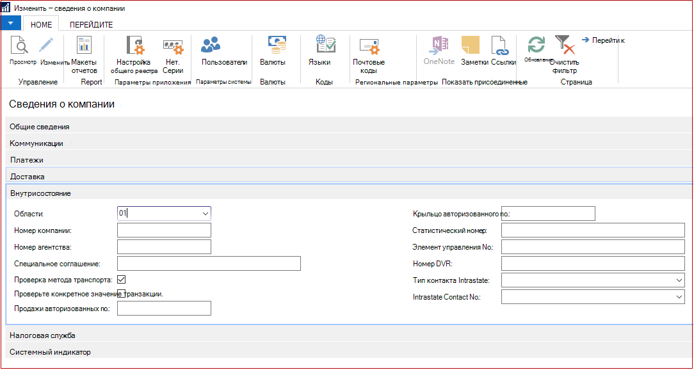
Task: Uncheck Проверка метода транспорта checkbox
Action: pyautogui.click(x=122, y=279)
